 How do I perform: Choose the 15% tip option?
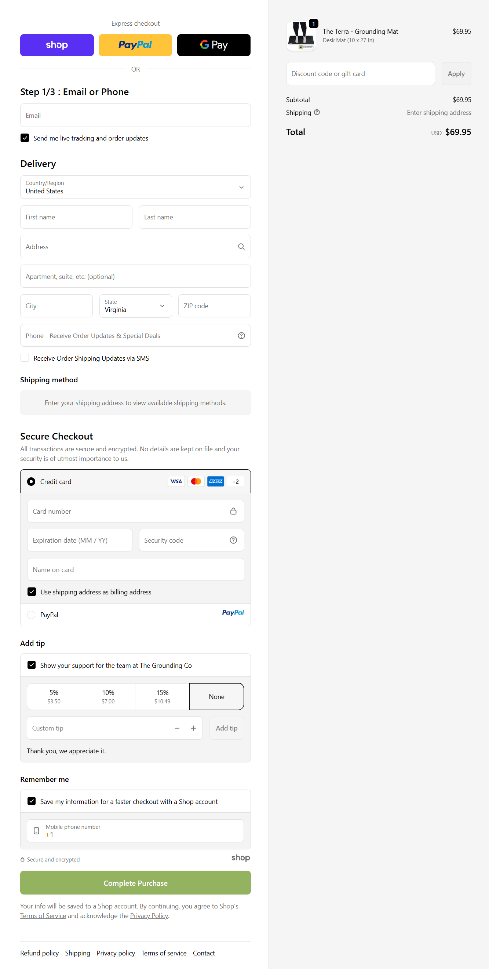coord(162,697)
